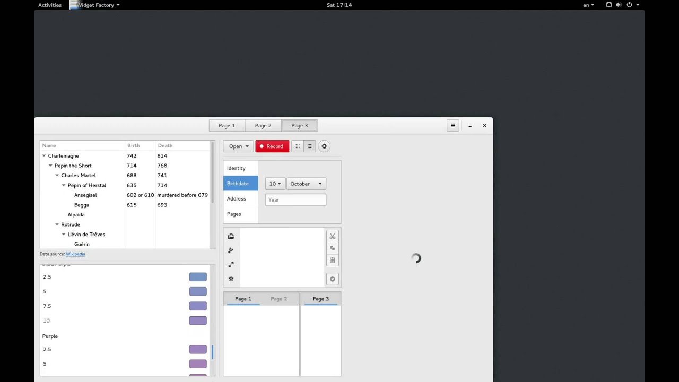Collapse the Liévin de Trèves row
The image size is (679, 382).
click(64, 235)
